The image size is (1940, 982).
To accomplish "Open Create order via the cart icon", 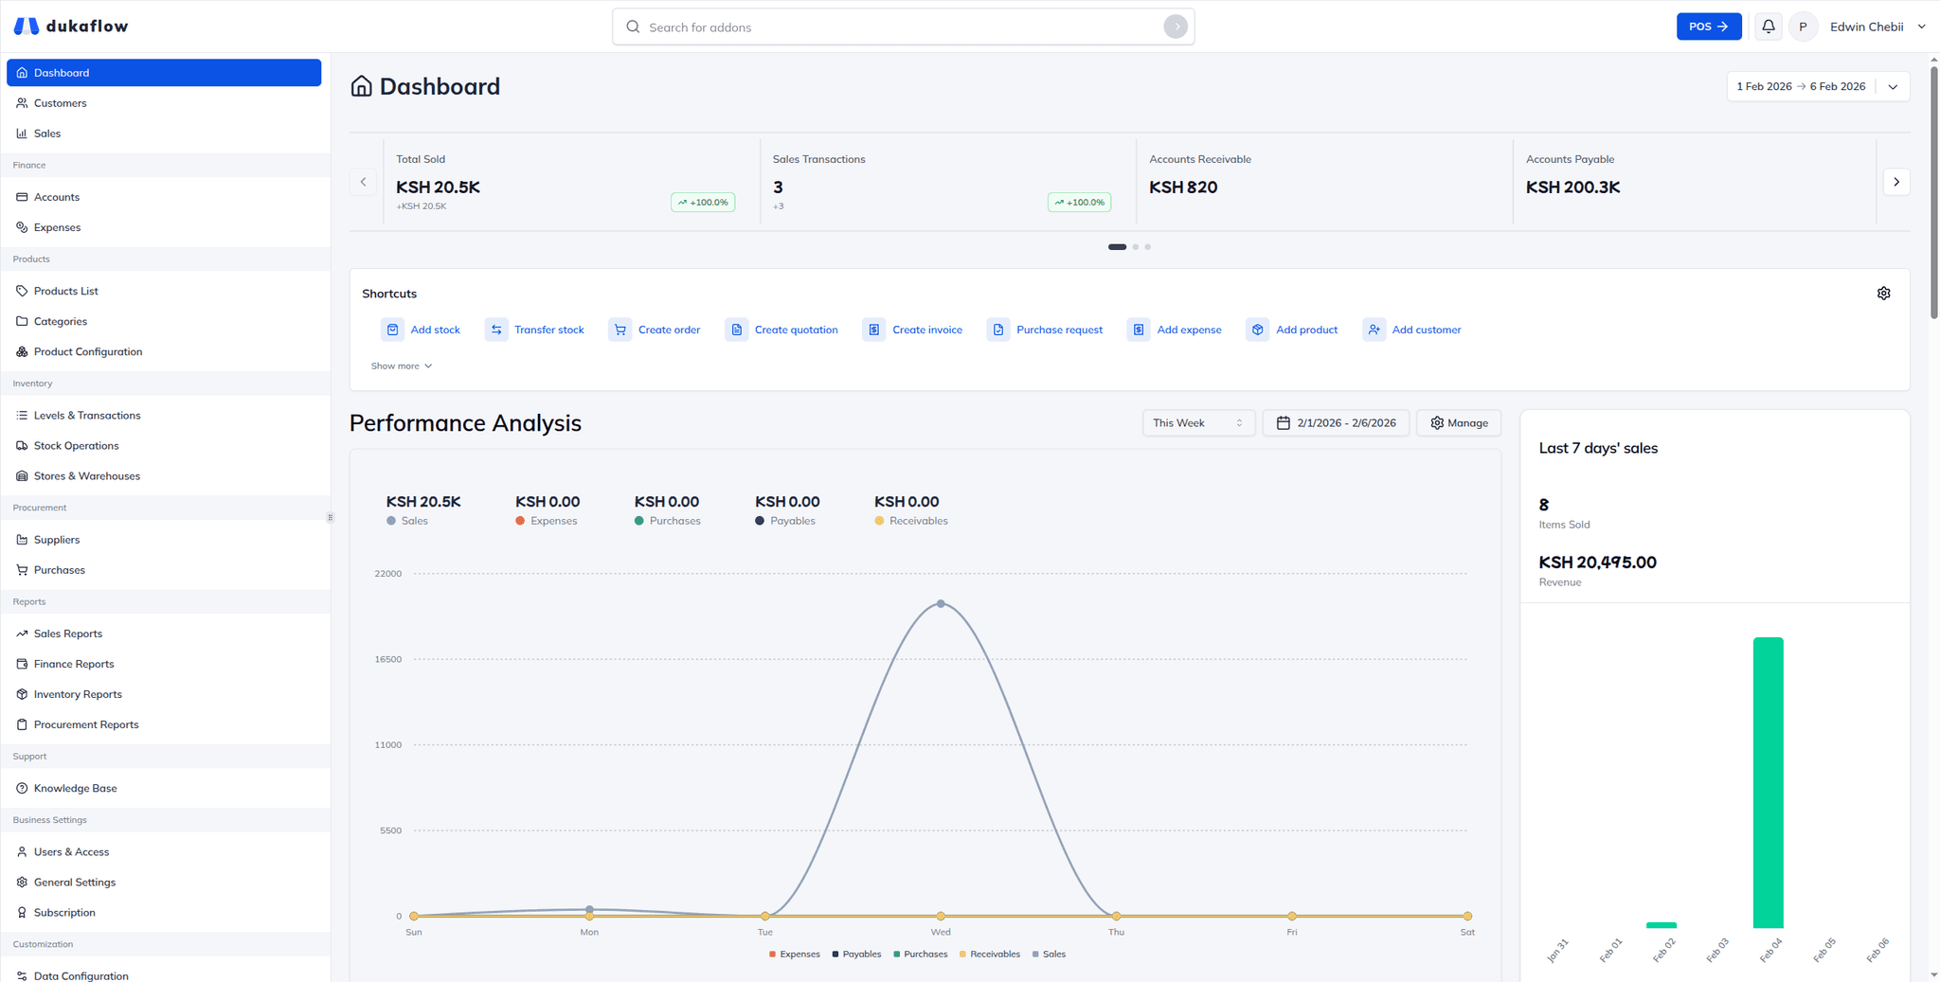I will point(620,329).
